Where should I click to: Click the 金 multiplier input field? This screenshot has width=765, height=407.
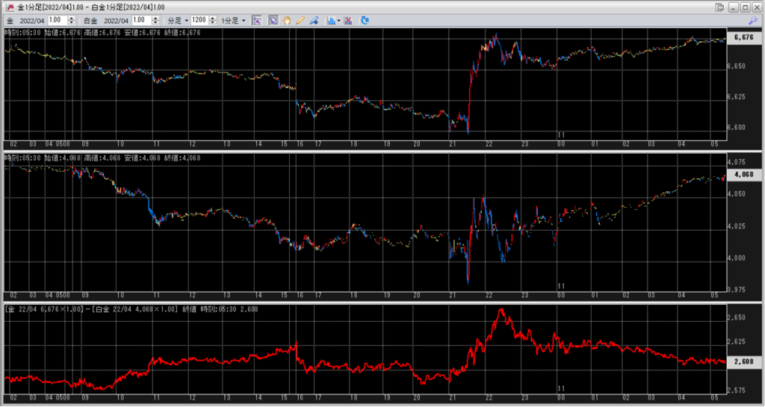[x=55, y=20]
